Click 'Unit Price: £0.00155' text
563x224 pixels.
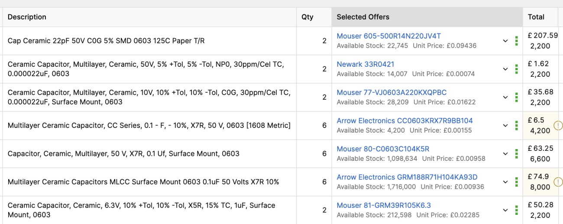coord(441,130)
